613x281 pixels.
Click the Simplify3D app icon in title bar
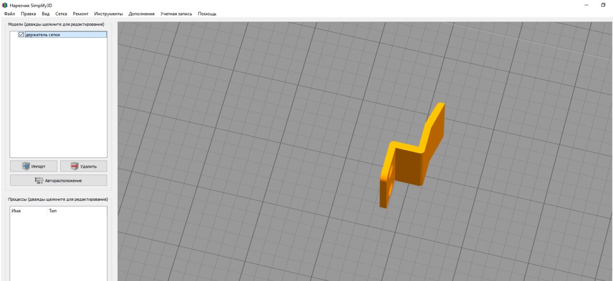tap(5, 5)
